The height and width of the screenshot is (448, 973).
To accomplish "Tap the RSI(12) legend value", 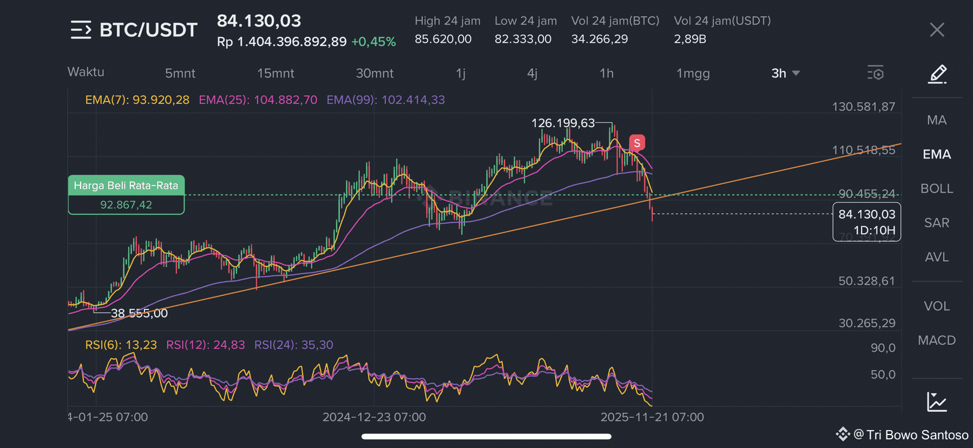I will click(206, 345).
